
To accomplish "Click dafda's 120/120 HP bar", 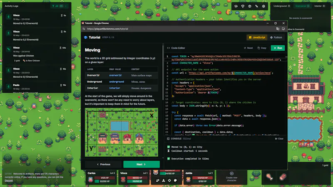I will (202, 178).
